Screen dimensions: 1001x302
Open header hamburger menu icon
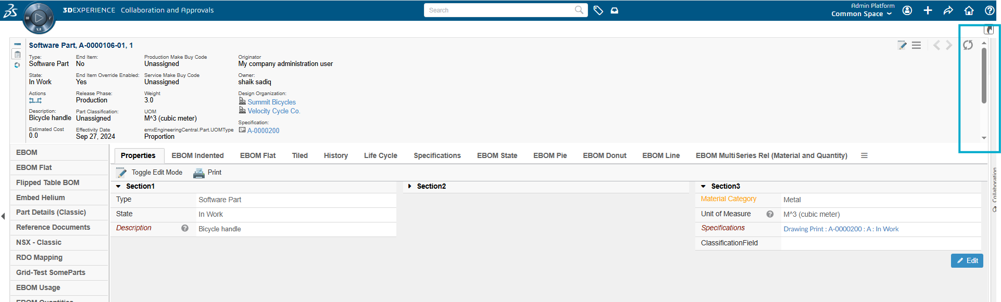pos(917,45)
